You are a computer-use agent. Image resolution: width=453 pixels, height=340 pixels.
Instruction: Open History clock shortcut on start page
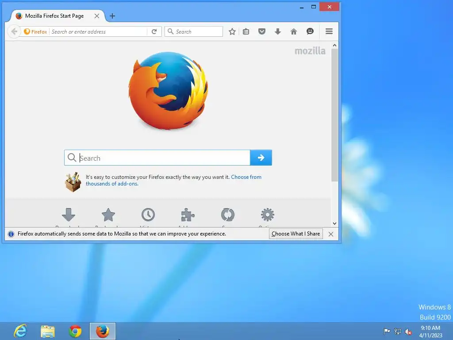coord(148,215)
